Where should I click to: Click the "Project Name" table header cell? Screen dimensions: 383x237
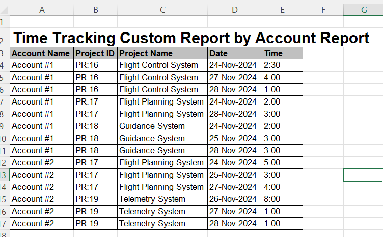[162, 53]
